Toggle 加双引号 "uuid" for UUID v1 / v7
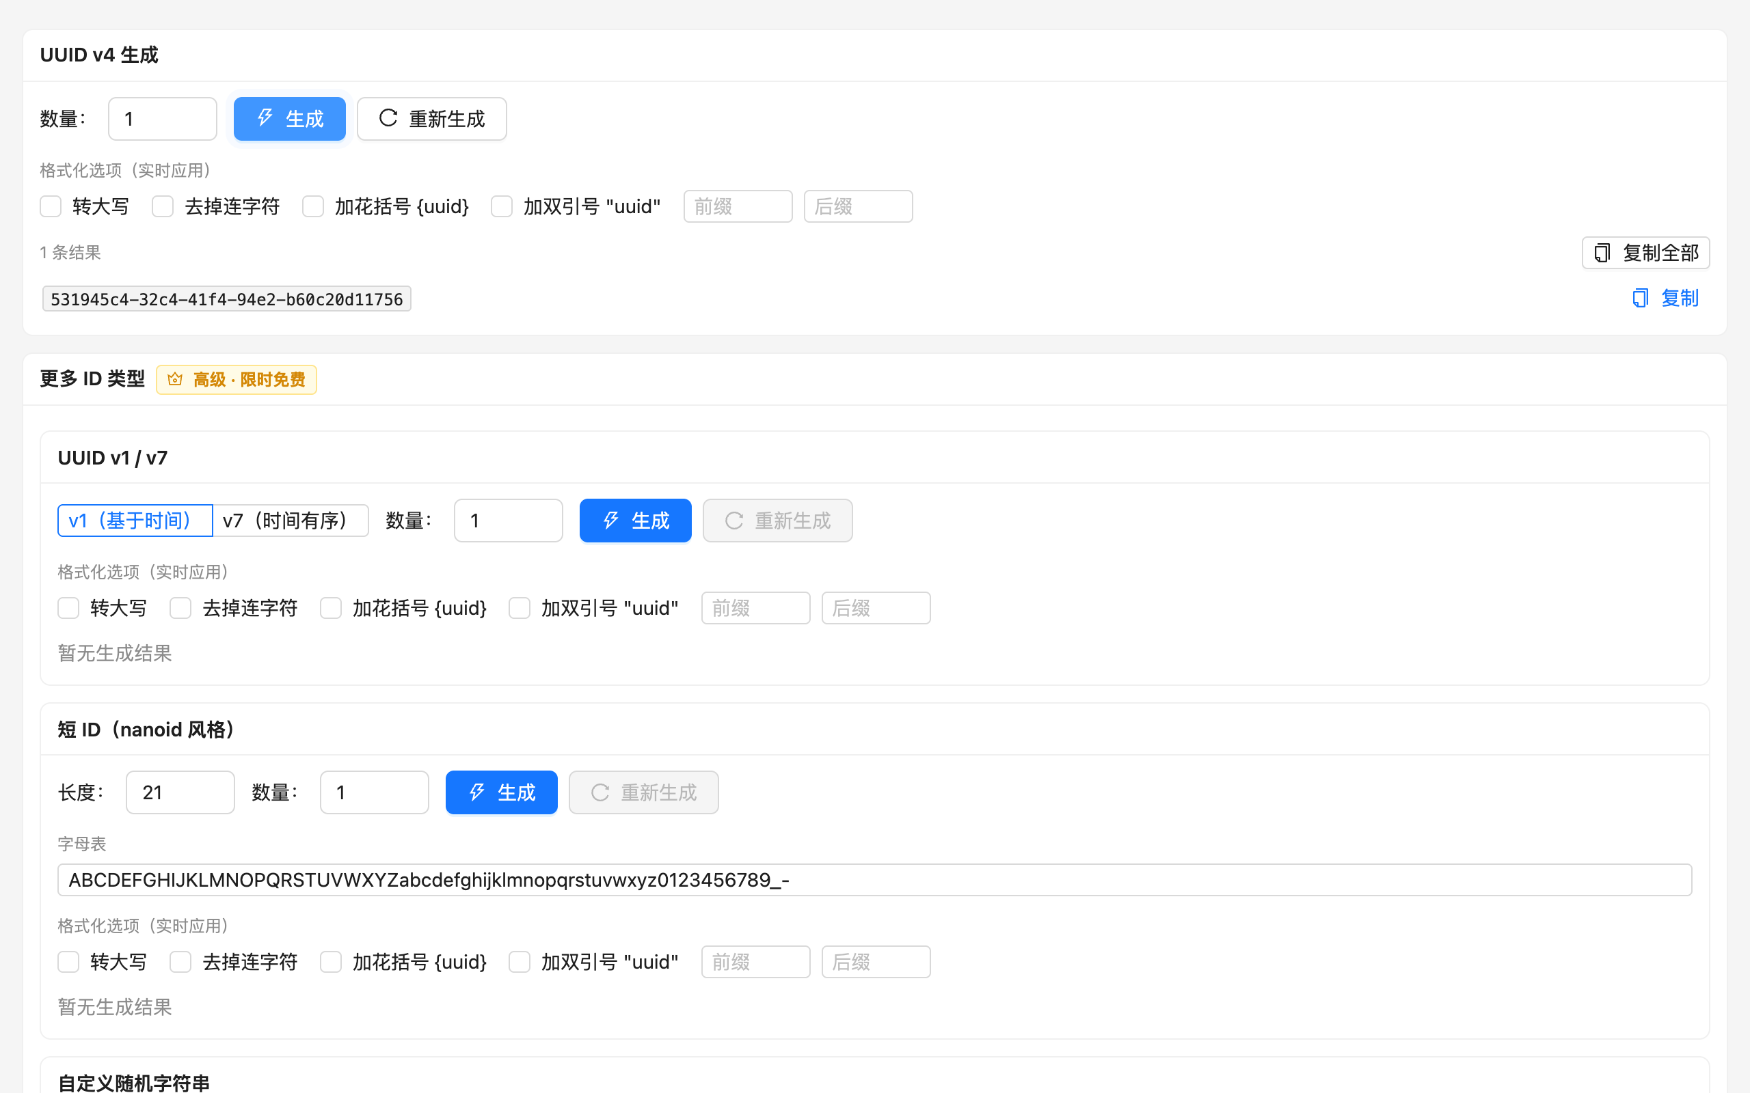The image size is (1750, 1093). [520, 608]
